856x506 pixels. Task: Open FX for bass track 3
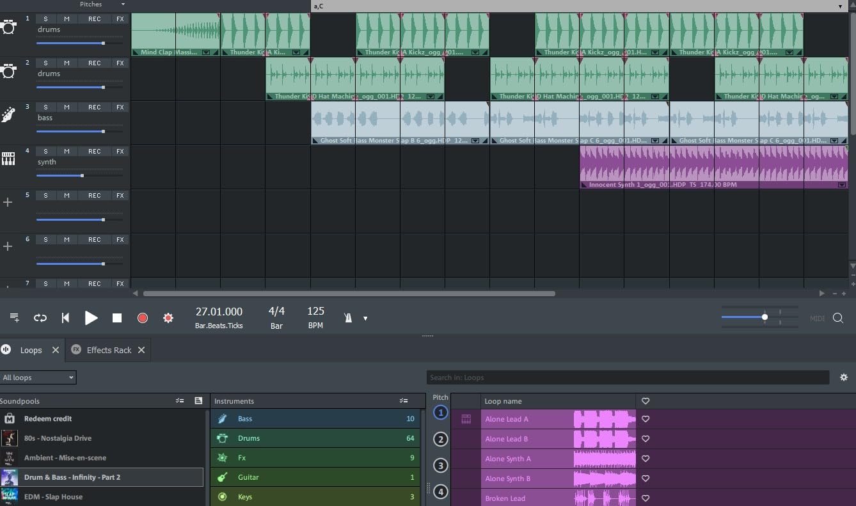120,107
